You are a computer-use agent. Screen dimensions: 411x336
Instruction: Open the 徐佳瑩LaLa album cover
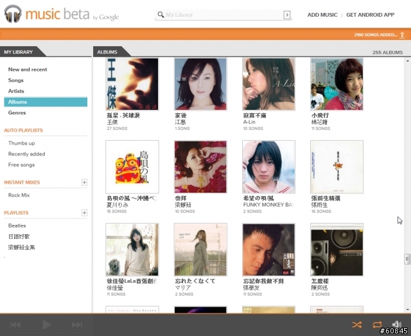(x=132, y=249)
